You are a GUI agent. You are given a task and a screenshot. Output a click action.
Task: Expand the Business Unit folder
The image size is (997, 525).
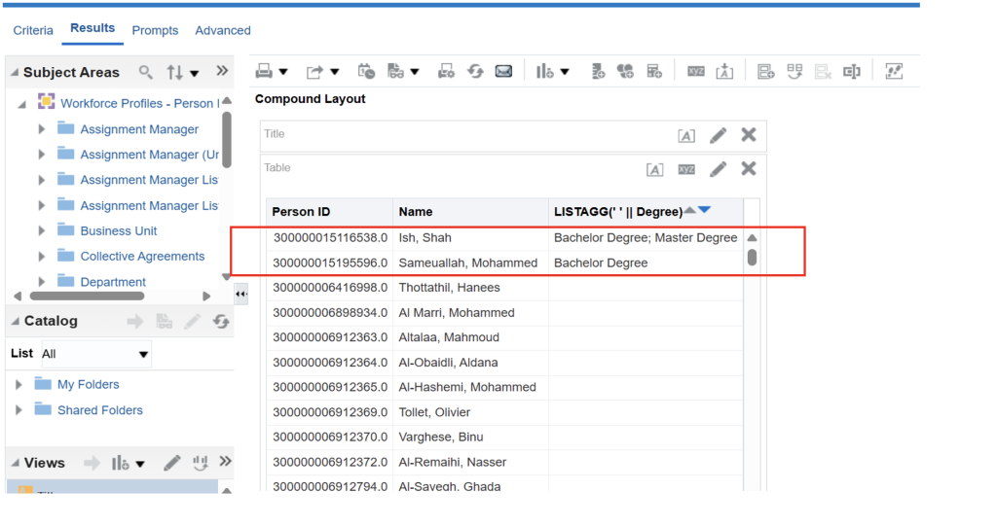pyautogui.click(x=41, y=231)
